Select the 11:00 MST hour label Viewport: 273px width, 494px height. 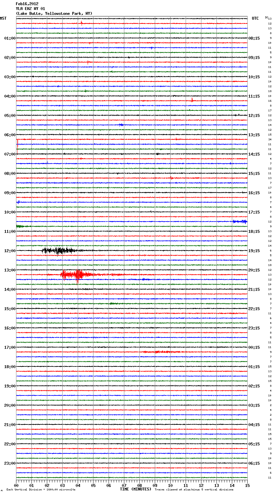(10, 232)
